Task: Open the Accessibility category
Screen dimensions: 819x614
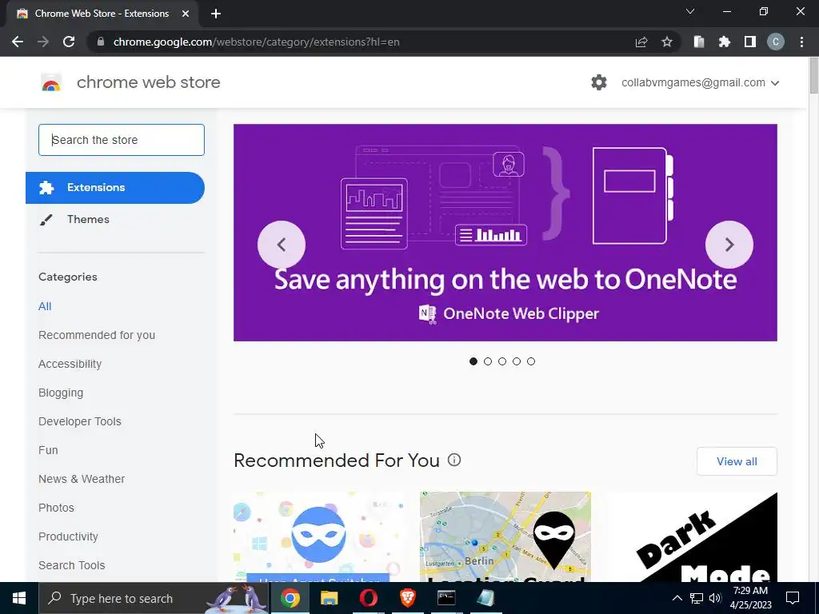Action: click(70, 364)
